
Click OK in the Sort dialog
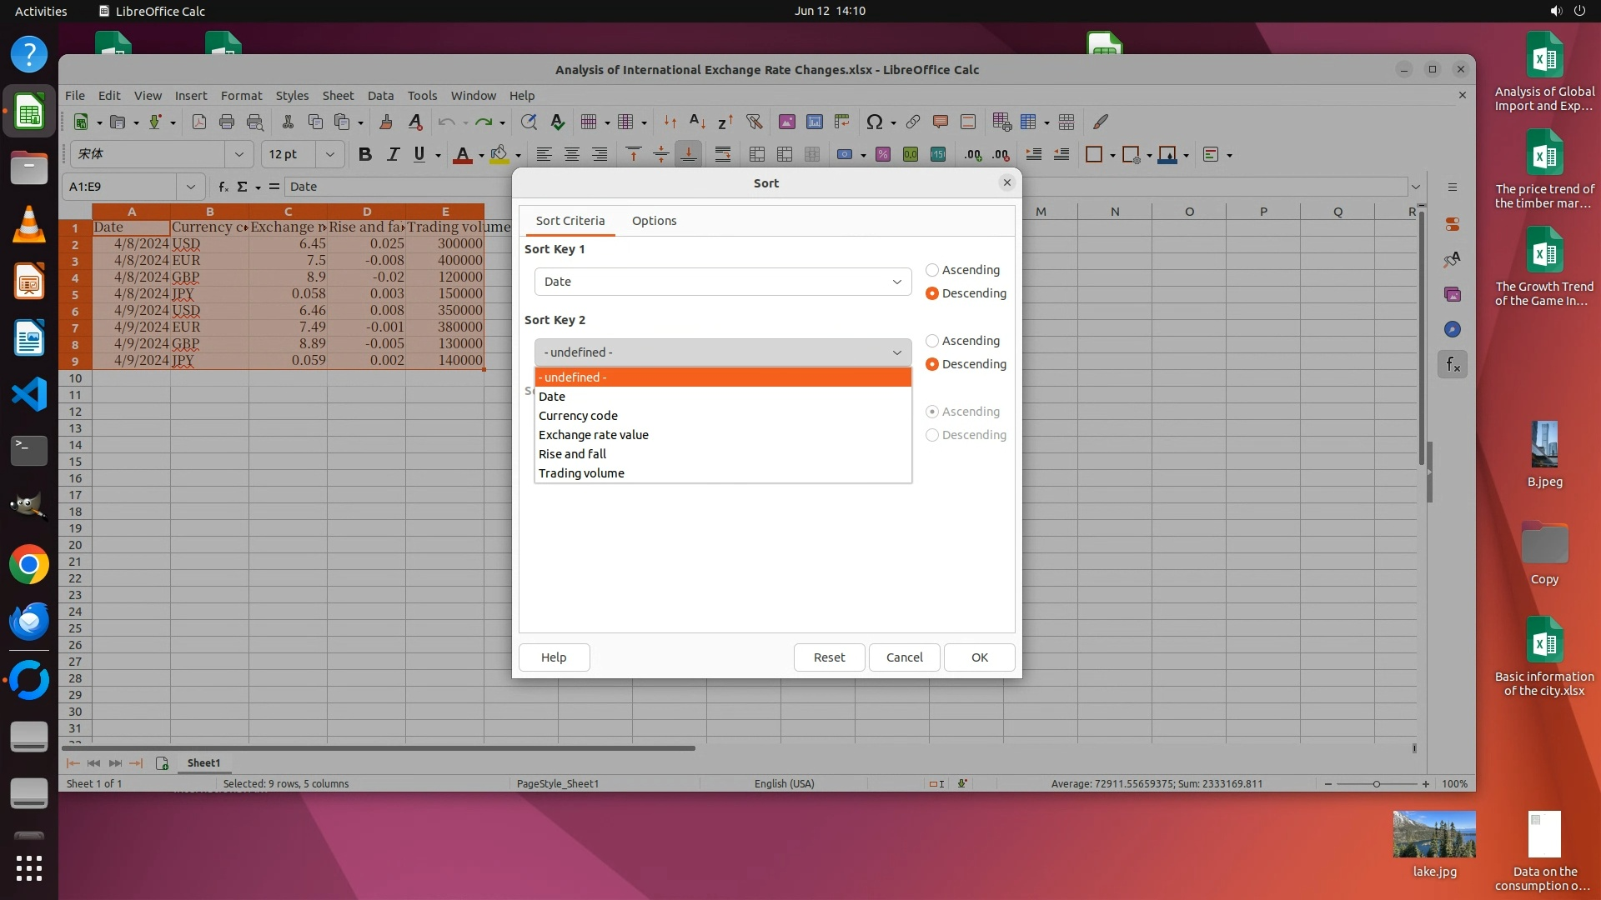coord(979,657)
